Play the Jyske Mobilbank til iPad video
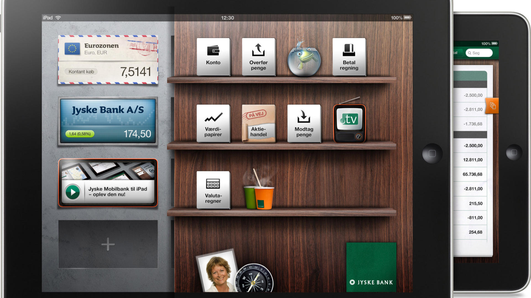Image resolution: width=531 pixels, height=298 pixels. pos(73,192)
